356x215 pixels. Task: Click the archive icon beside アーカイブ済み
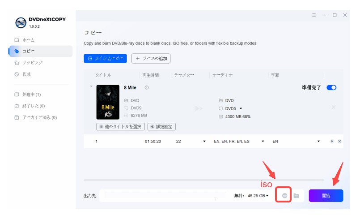coord(17,117)
